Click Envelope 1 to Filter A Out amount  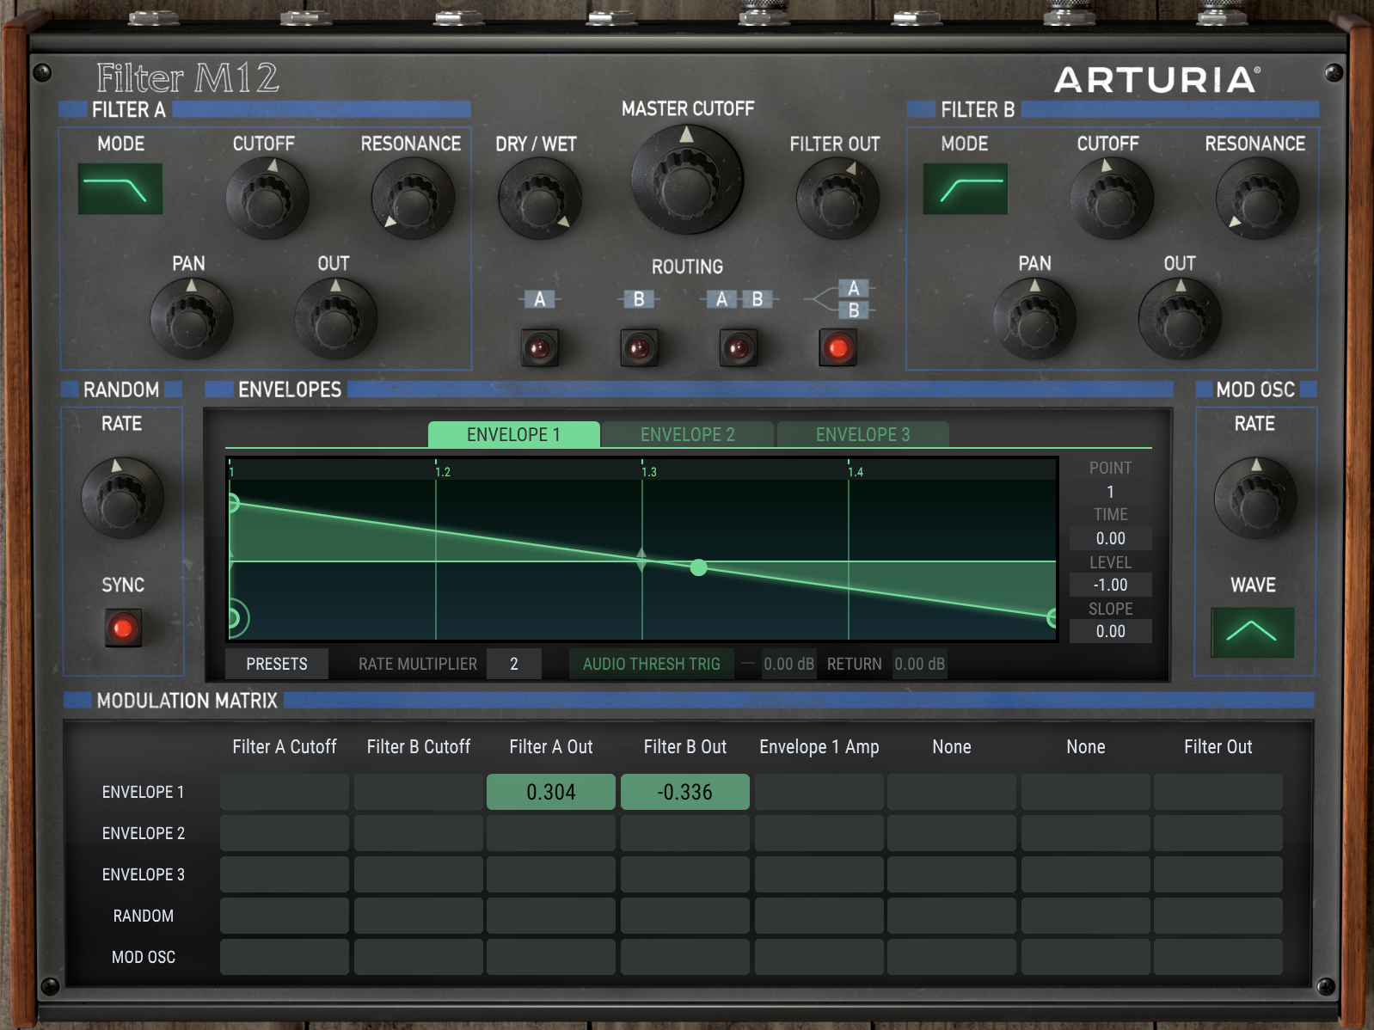click(550, 792)
